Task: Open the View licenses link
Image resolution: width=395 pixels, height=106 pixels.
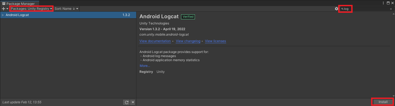Action: click(215, 41)
